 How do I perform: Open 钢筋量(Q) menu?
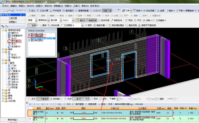coord(58,6)
